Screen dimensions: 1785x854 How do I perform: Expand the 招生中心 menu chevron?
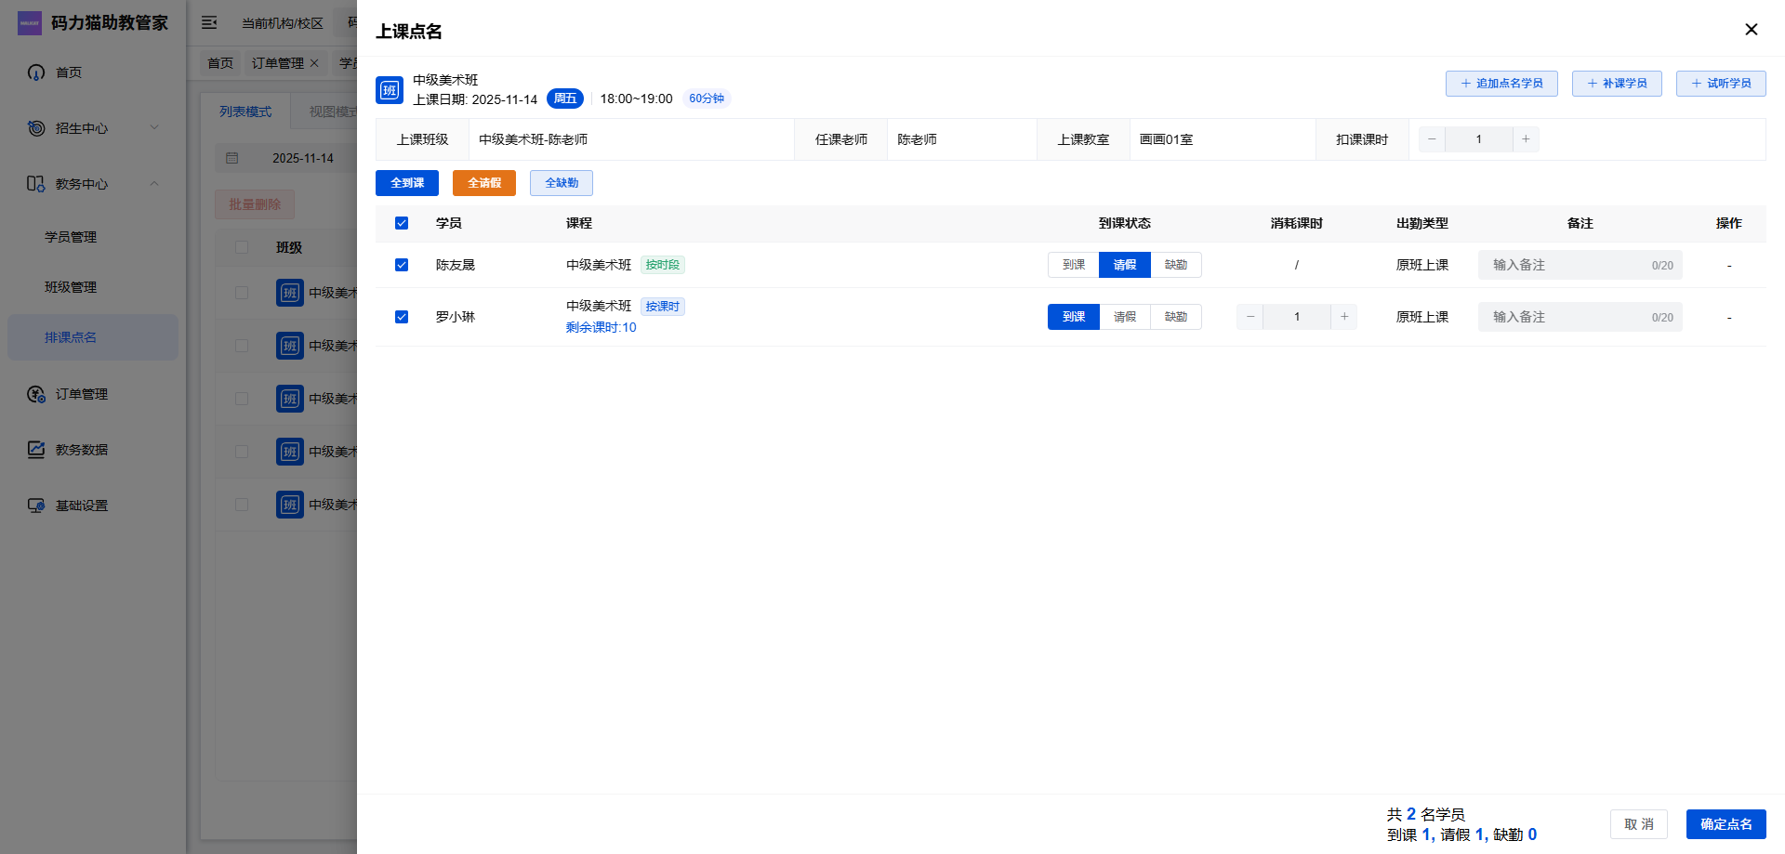(x=154, y=128)
